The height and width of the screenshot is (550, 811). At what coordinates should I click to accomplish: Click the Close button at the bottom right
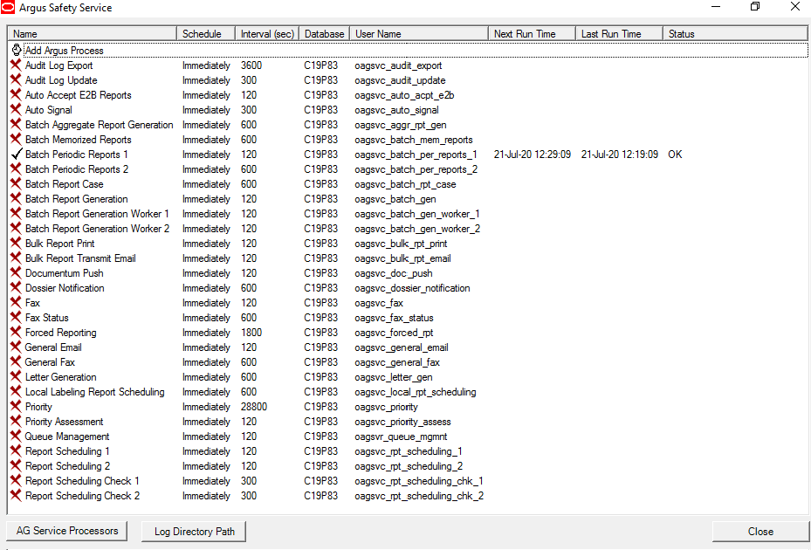click(x=760, y=532)
